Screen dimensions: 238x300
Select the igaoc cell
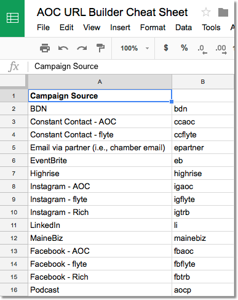[x=203, y=186]
